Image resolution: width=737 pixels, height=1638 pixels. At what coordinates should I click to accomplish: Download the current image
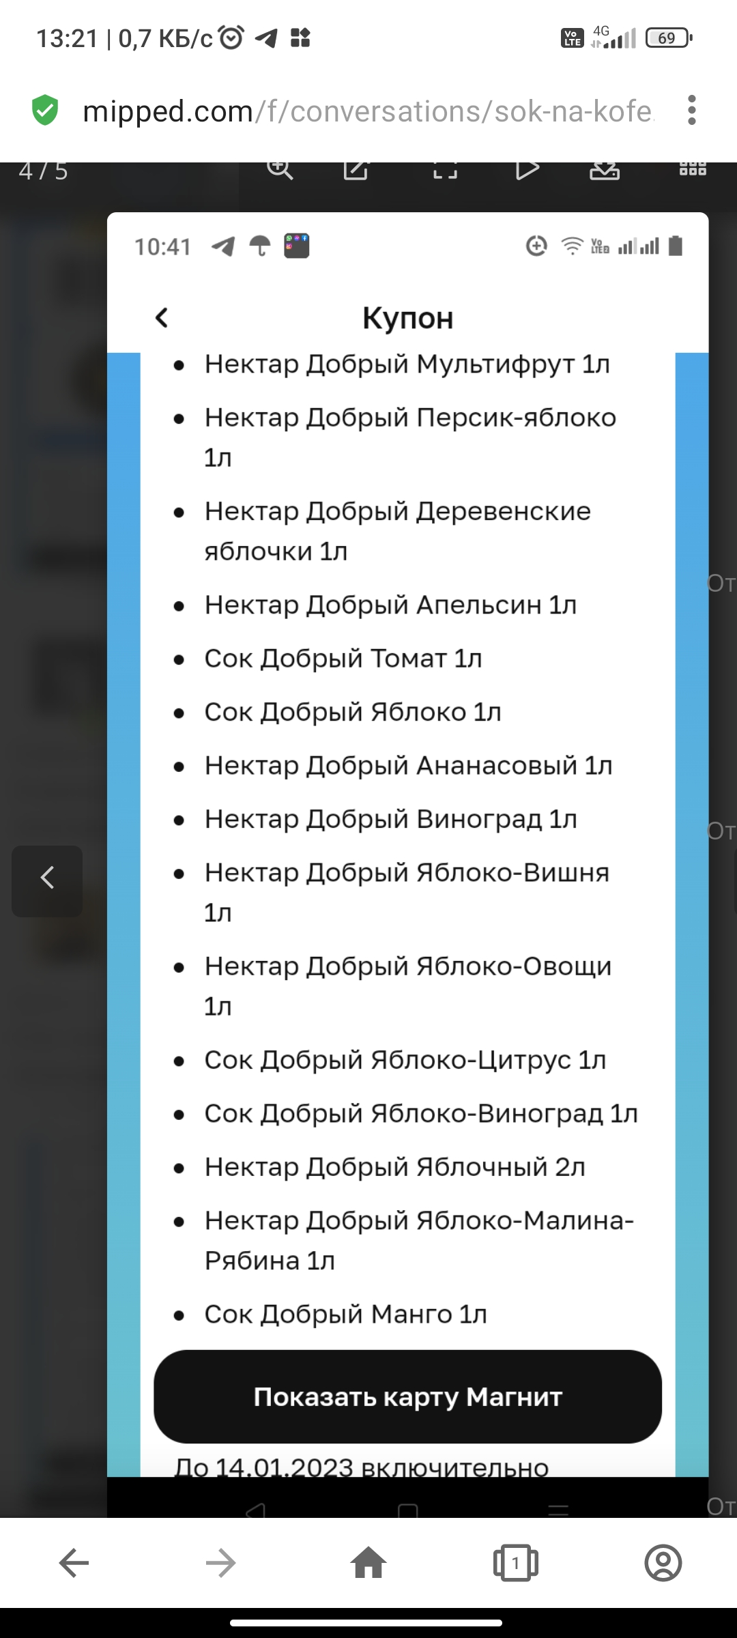coord(605,169)
